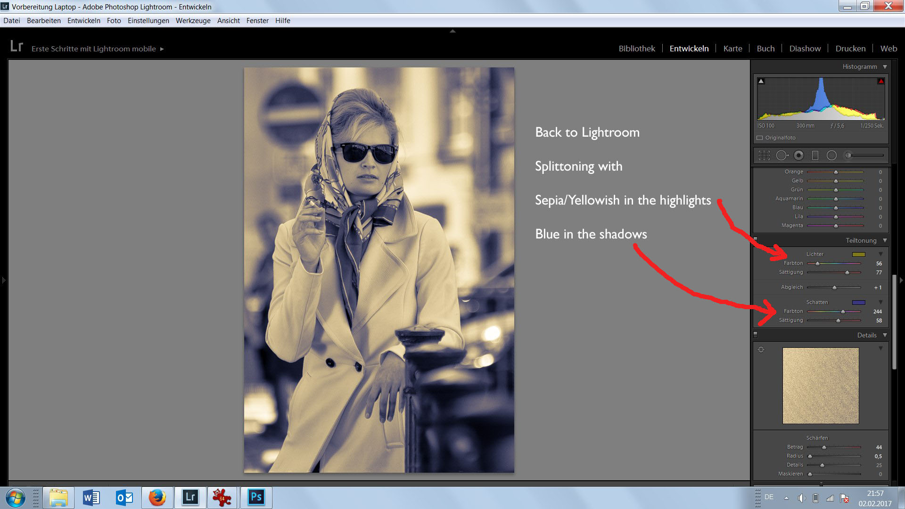Viewport: 905px width, 509px height.
Task: Open the Schatten blue color swatch
Action: (858, 302)
